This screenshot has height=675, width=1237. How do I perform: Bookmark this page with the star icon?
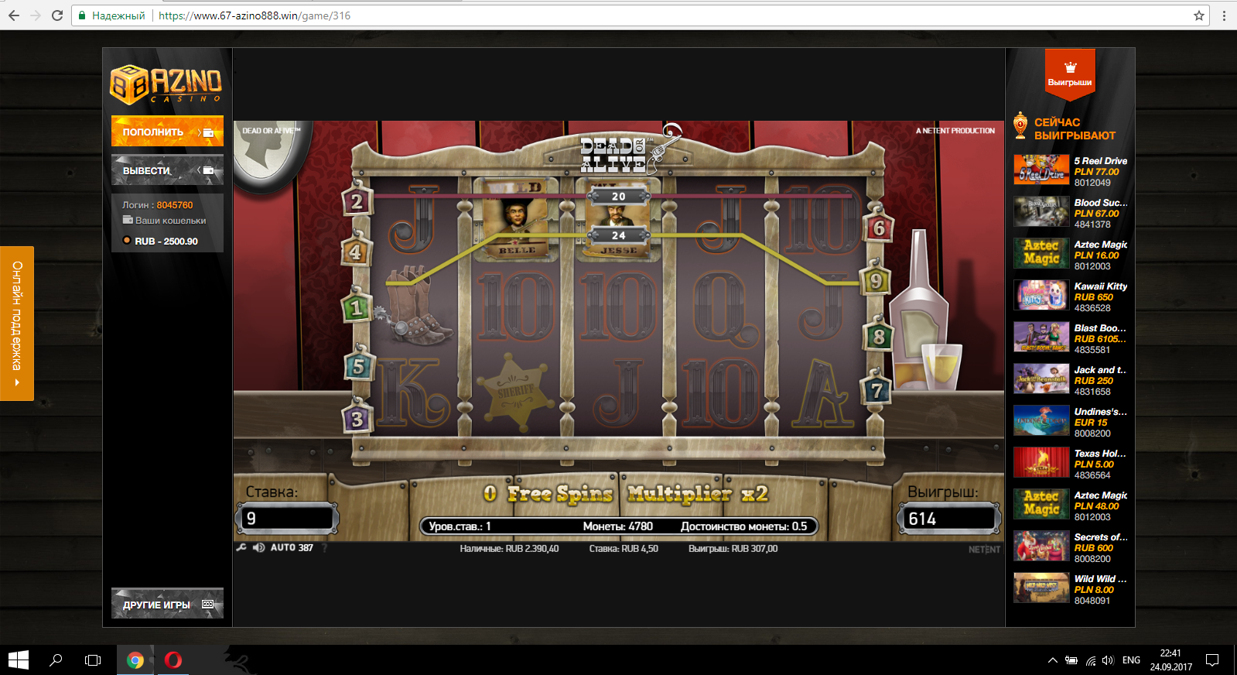click(1199, 15)
